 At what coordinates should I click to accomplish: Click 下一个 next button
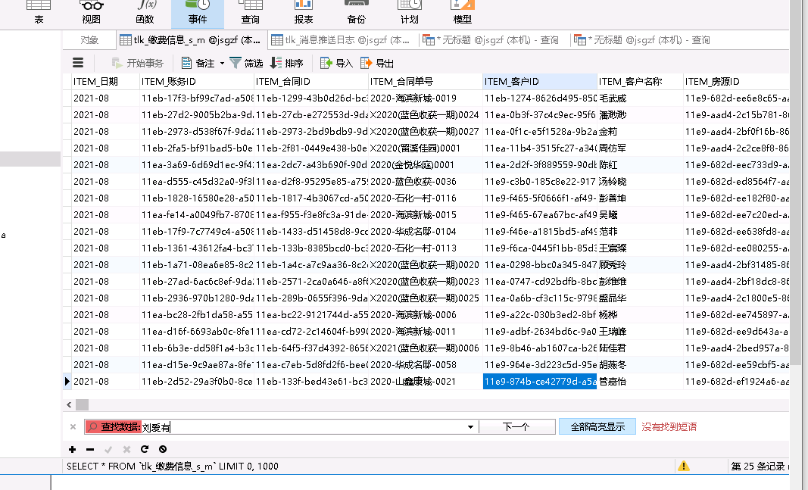point(516,426)
